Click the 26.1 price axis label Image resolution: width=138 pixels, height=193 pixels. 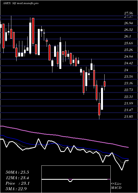coord(128,36)
